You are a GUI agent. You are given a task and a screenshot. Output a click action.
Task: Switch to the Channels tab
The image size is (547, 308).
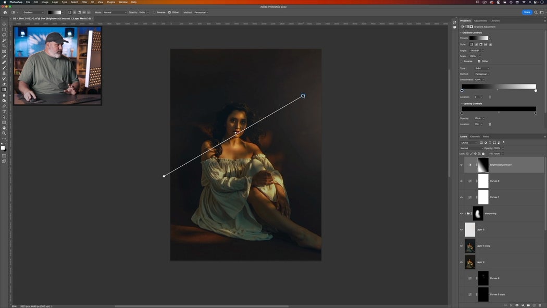pos(476,136)
